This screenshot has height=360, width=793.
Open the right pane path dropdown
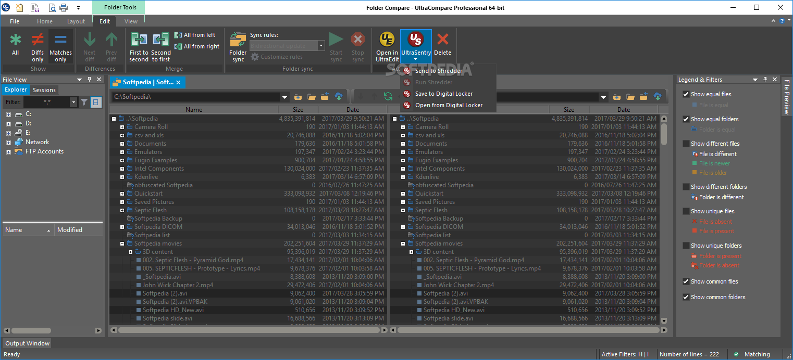(603, 97)
